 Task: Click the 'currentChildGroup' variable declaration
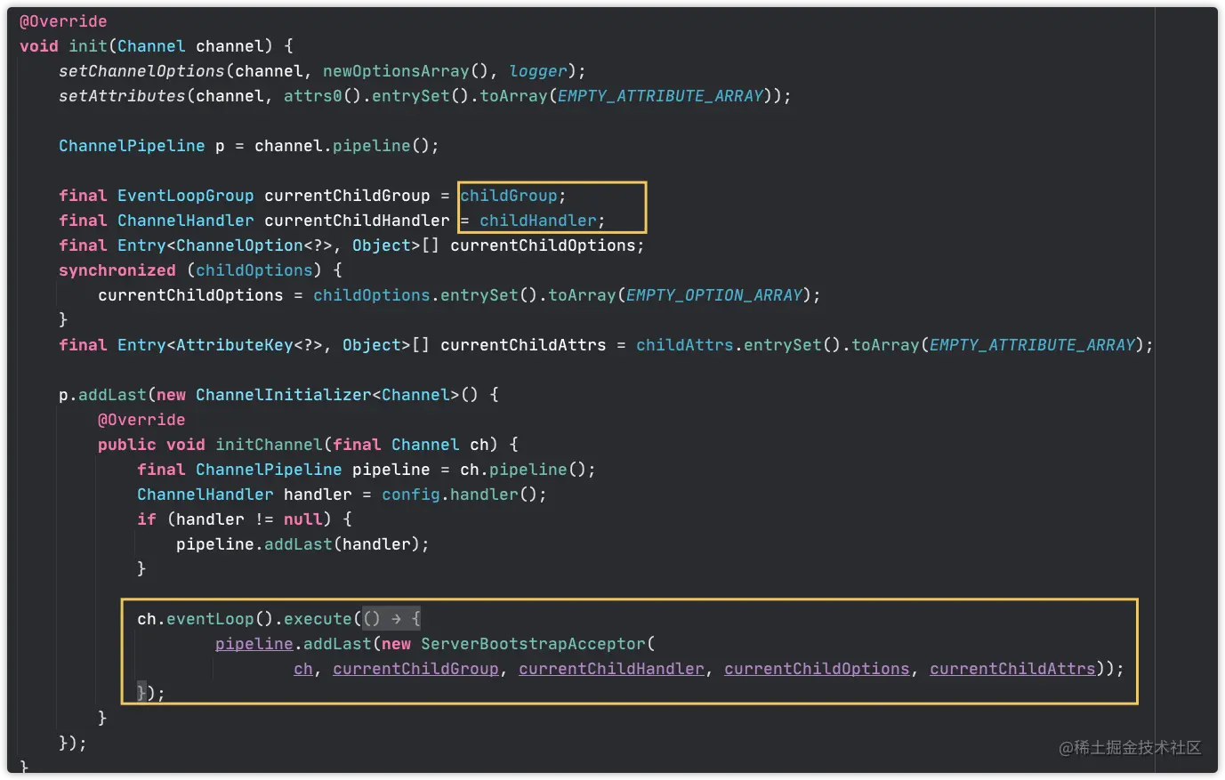[x=347, y=196]
